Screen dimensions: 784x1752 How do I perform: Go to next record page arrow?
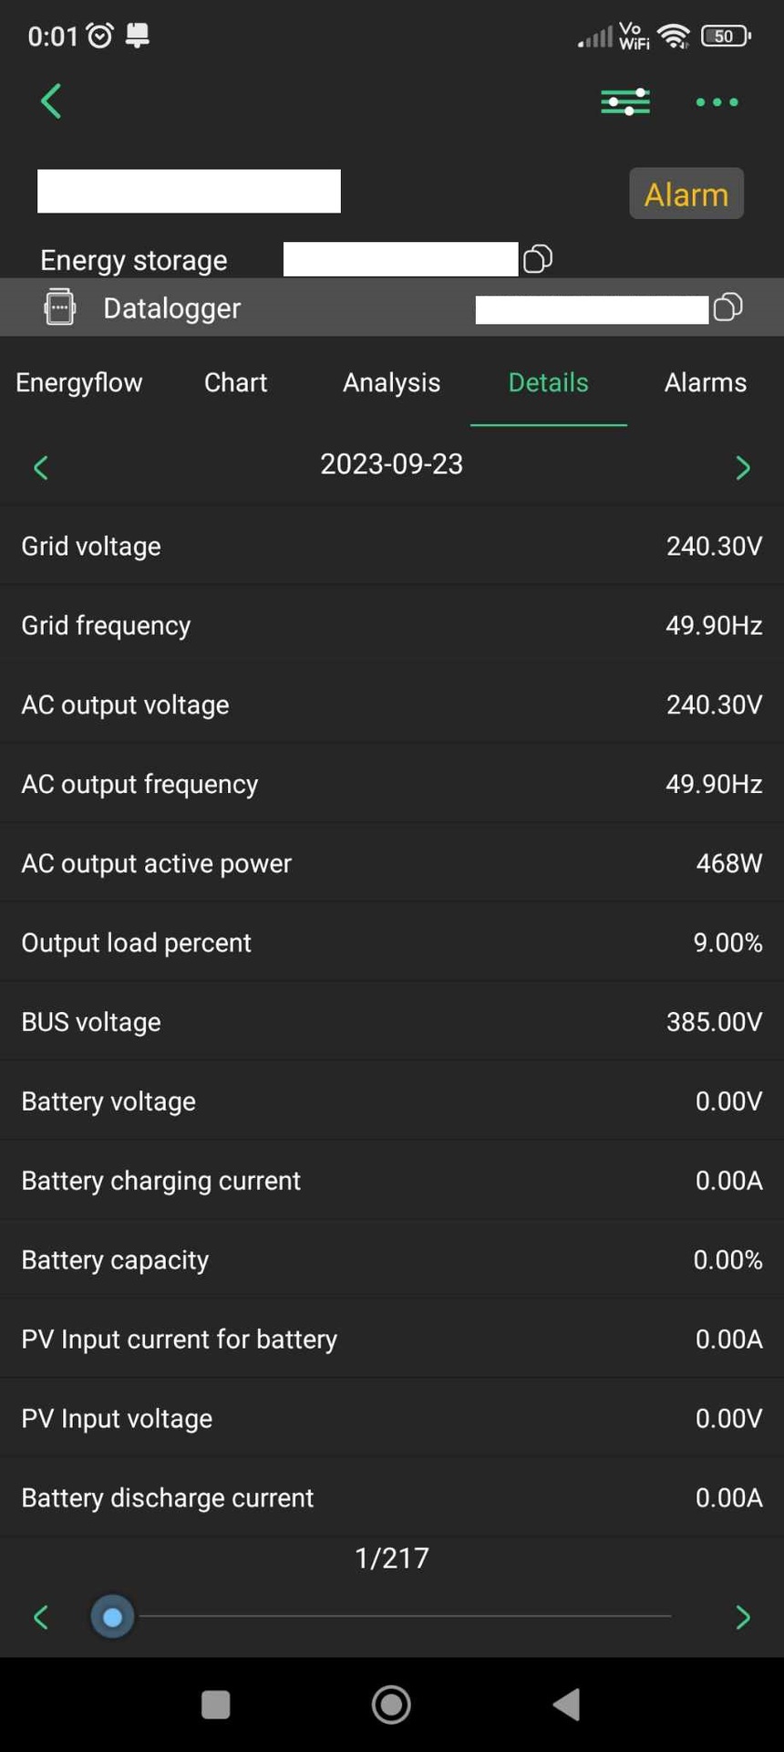point(742,1618)
